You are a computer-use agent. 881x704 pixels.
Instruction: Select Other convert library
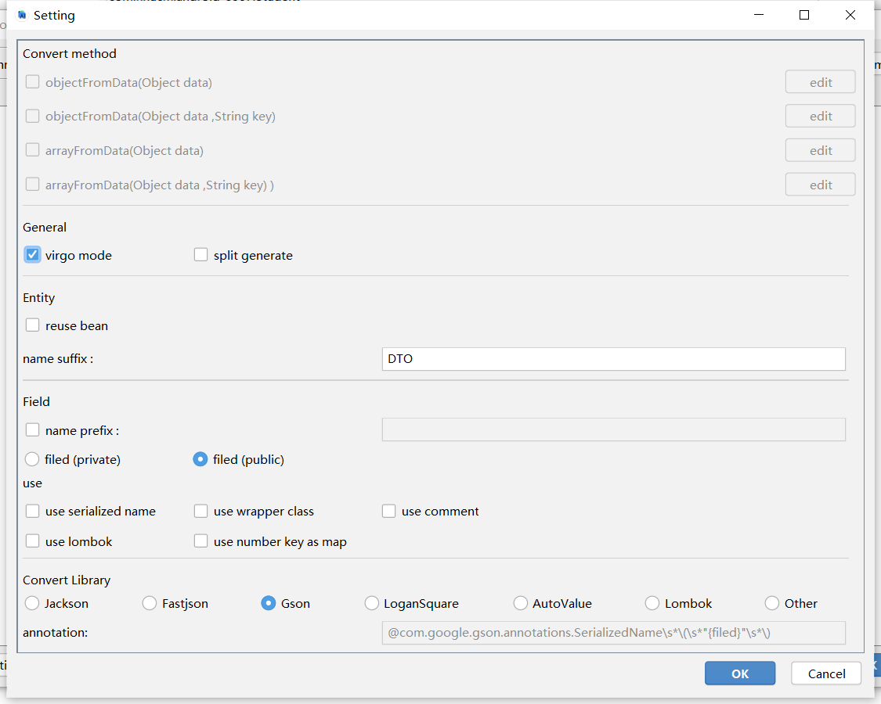[x=772, y=603]
